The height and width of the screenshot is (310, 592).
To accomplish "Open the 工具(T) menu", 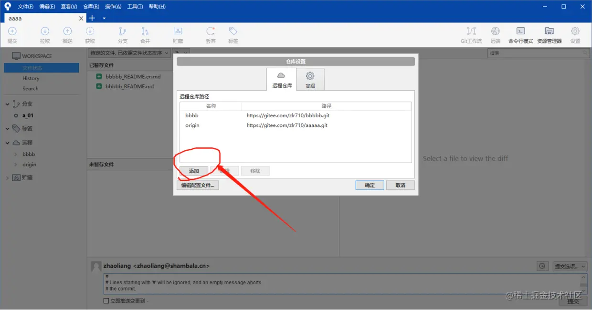I will click(135, 7).
